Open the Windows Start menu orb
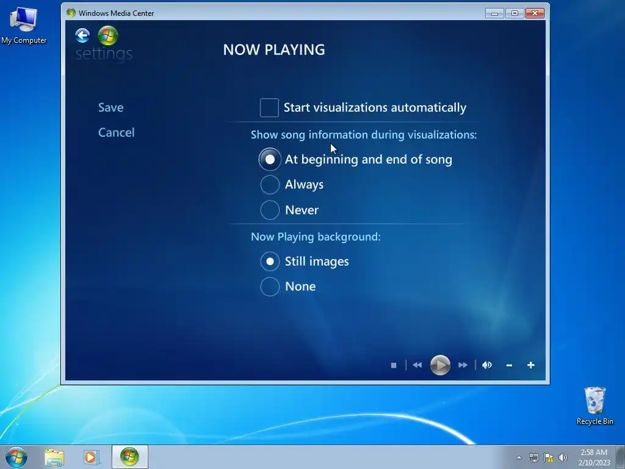Viewport: 625px width, 469px height. (x=16, y=457)
